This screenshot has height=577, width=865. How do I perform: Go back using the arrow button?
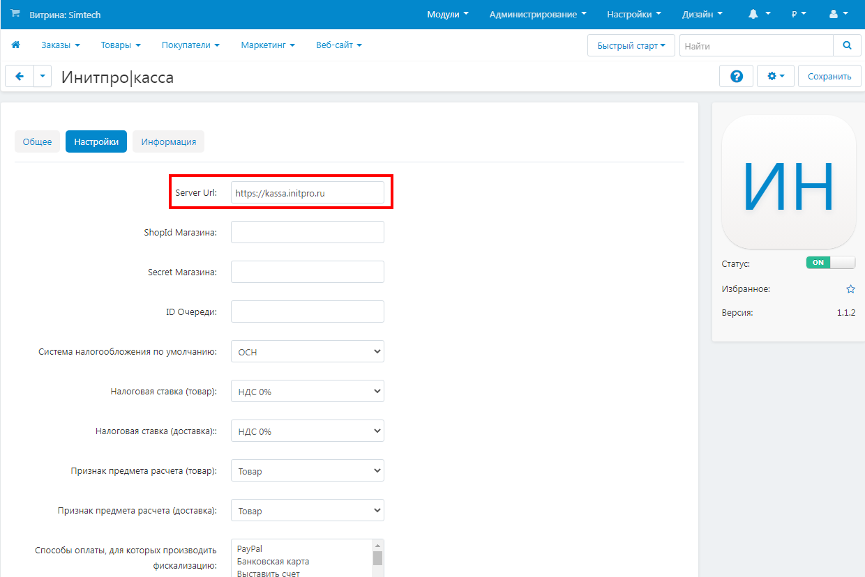(x=20, y=77)
